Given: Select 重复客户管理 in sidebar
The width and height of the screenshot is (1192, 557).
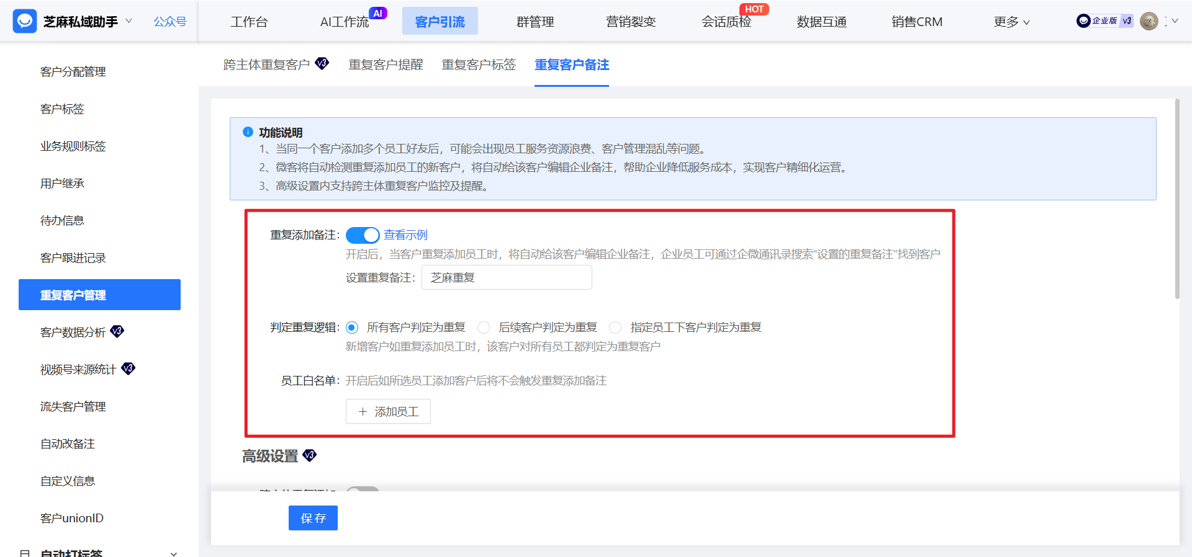Looking at the screenshot, I should 99,295.
